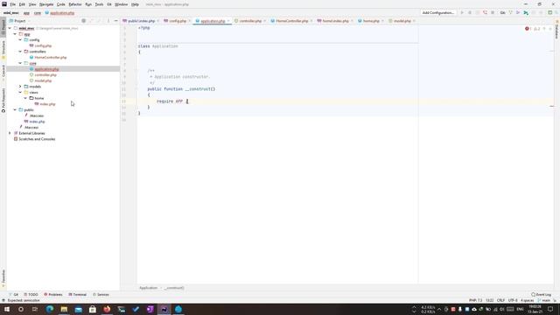Collapse the mini_mvc root folder

point(10,28)
